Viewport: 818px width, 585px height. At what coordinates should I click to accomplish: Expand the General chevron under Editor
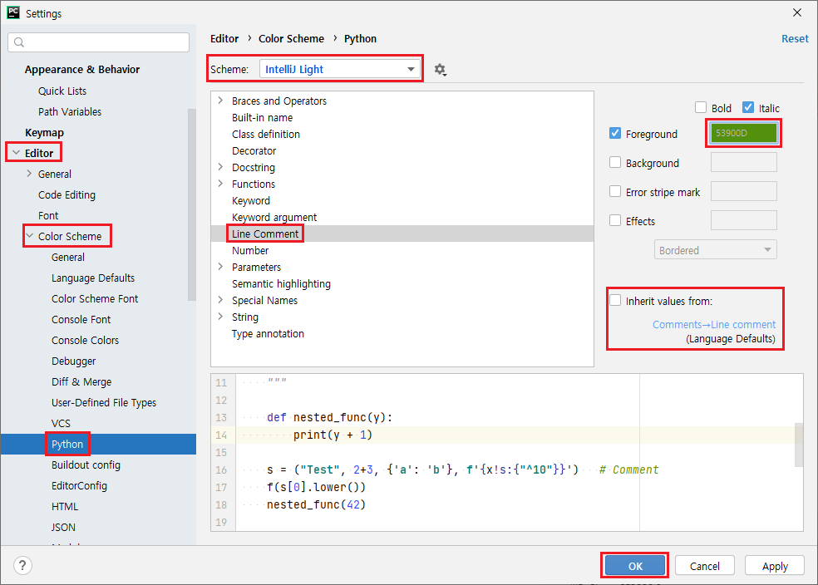29,174
